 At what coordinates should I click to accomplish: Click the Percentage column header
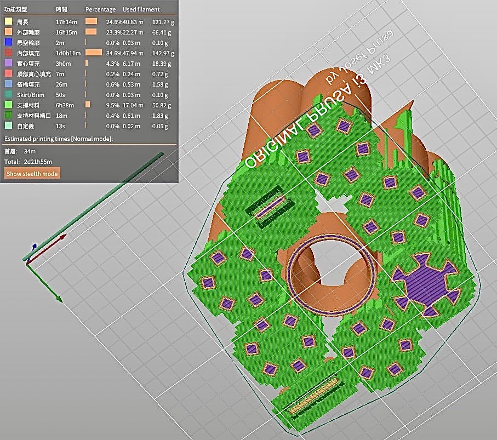pos(100,9)
